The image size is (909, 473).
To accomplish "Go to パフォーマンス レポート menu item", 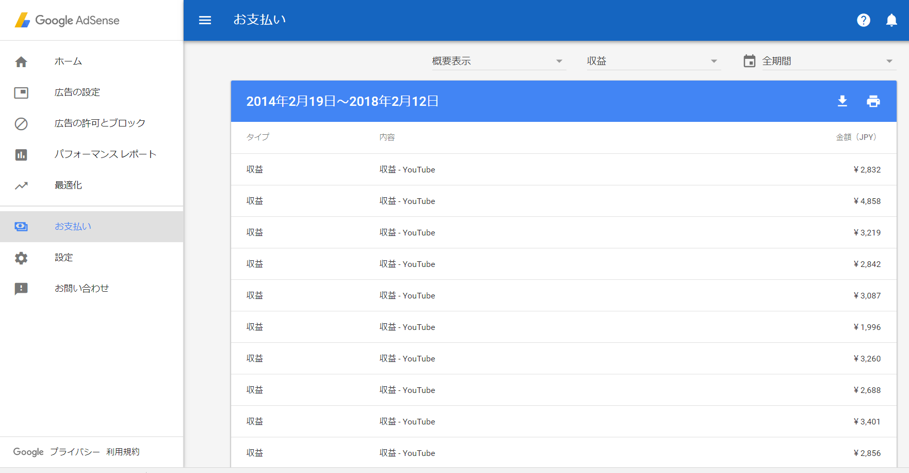I will (105, 154).
